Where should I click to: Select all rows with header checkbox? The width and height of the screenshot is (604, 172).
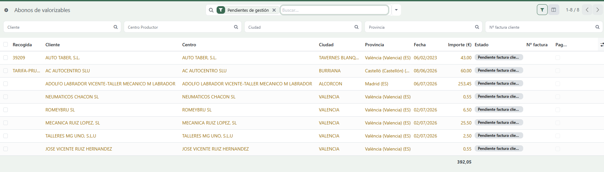(6, 44)
